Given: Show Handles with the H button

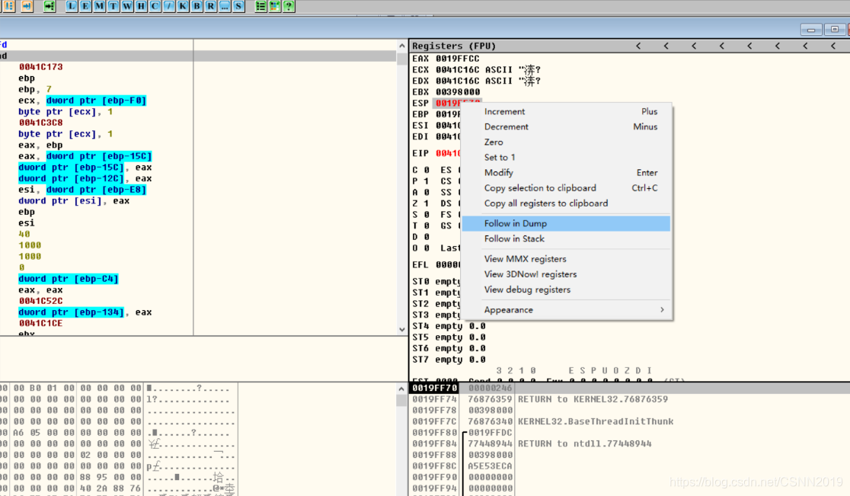Looking at the screenshot, I should pos(141,6).
